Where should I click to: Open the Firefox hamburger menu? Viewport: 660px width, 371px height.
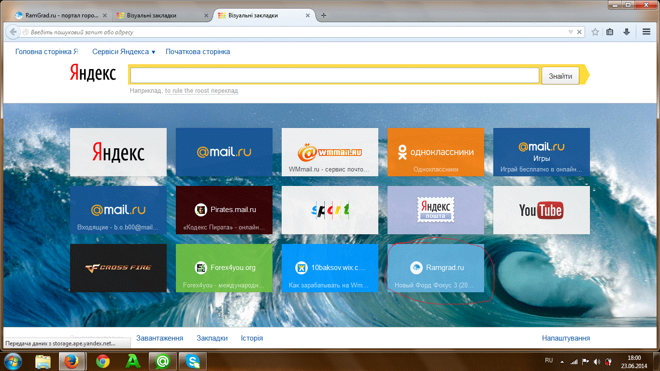pyautogui.click(x=646, y=32)
